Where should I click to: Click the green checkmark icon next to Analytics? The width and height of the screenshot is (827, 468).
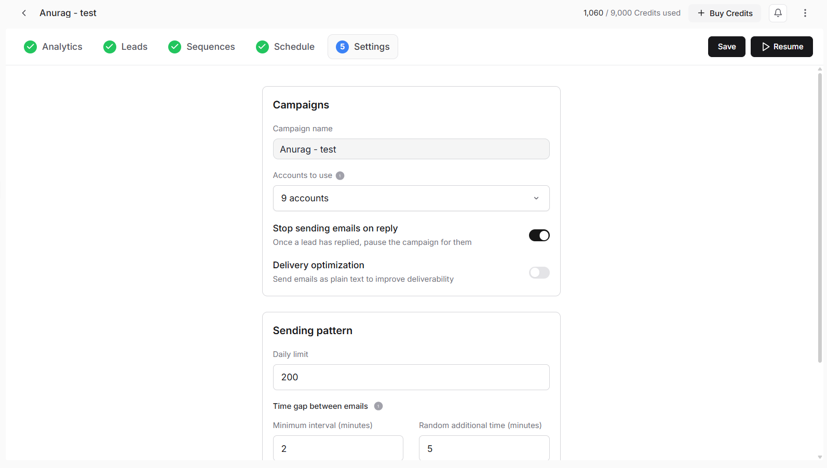click(31, 47)
